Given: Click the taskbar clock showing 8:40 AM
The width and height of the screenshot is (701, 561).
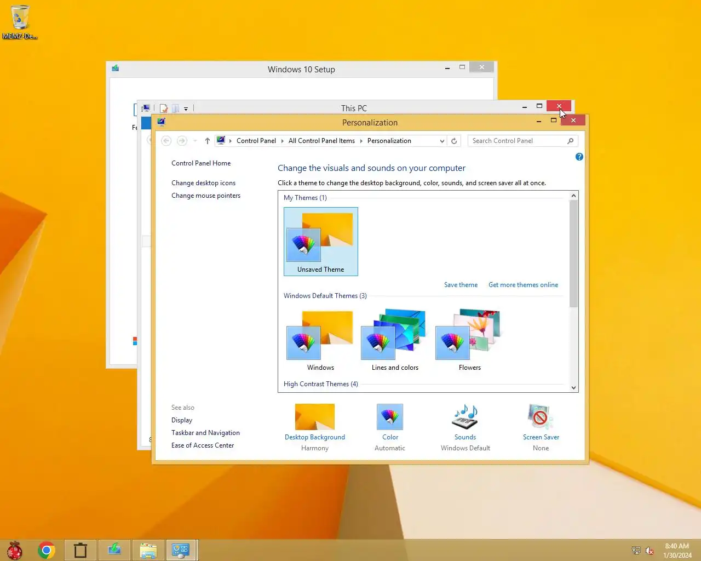Looking at the screenshot, I should pyautogui.click(x=677, y=551).
